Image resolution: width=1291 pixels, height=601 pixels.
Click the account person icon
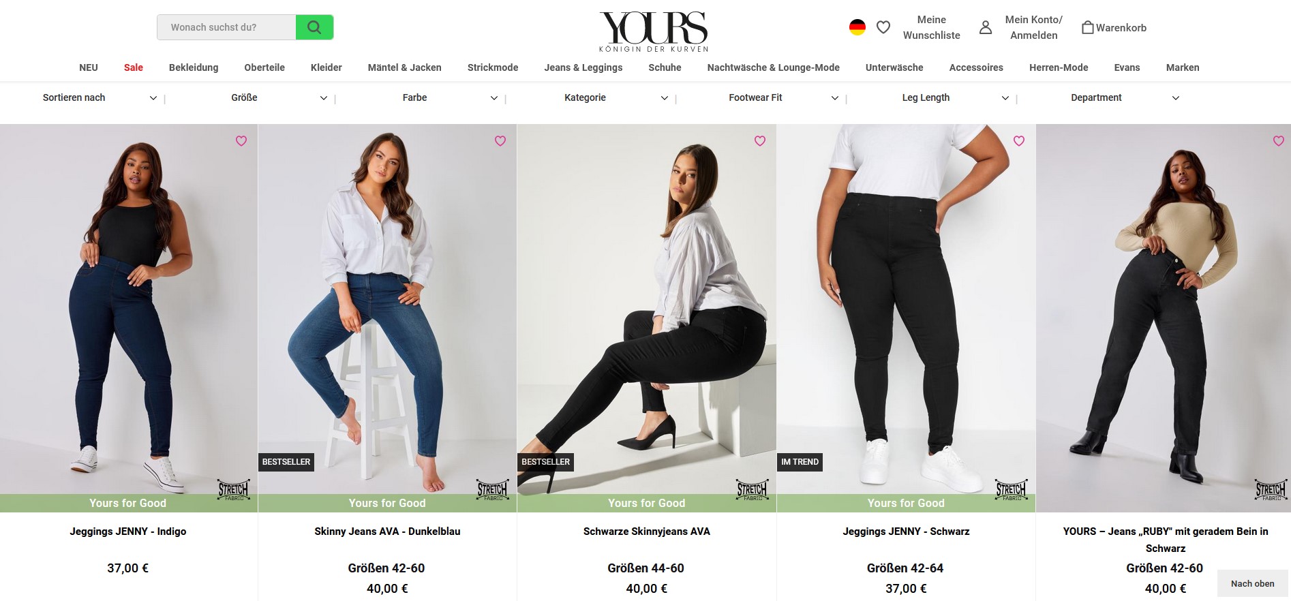click(986, 27)
